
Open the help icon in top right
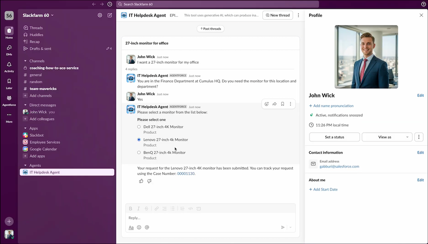point(423,4)
